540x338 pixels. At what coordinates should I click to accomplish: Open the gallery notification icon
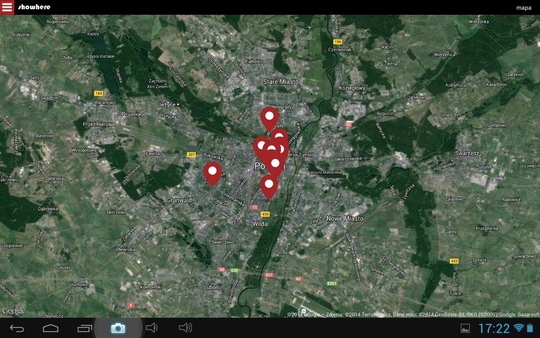point(465,328)
